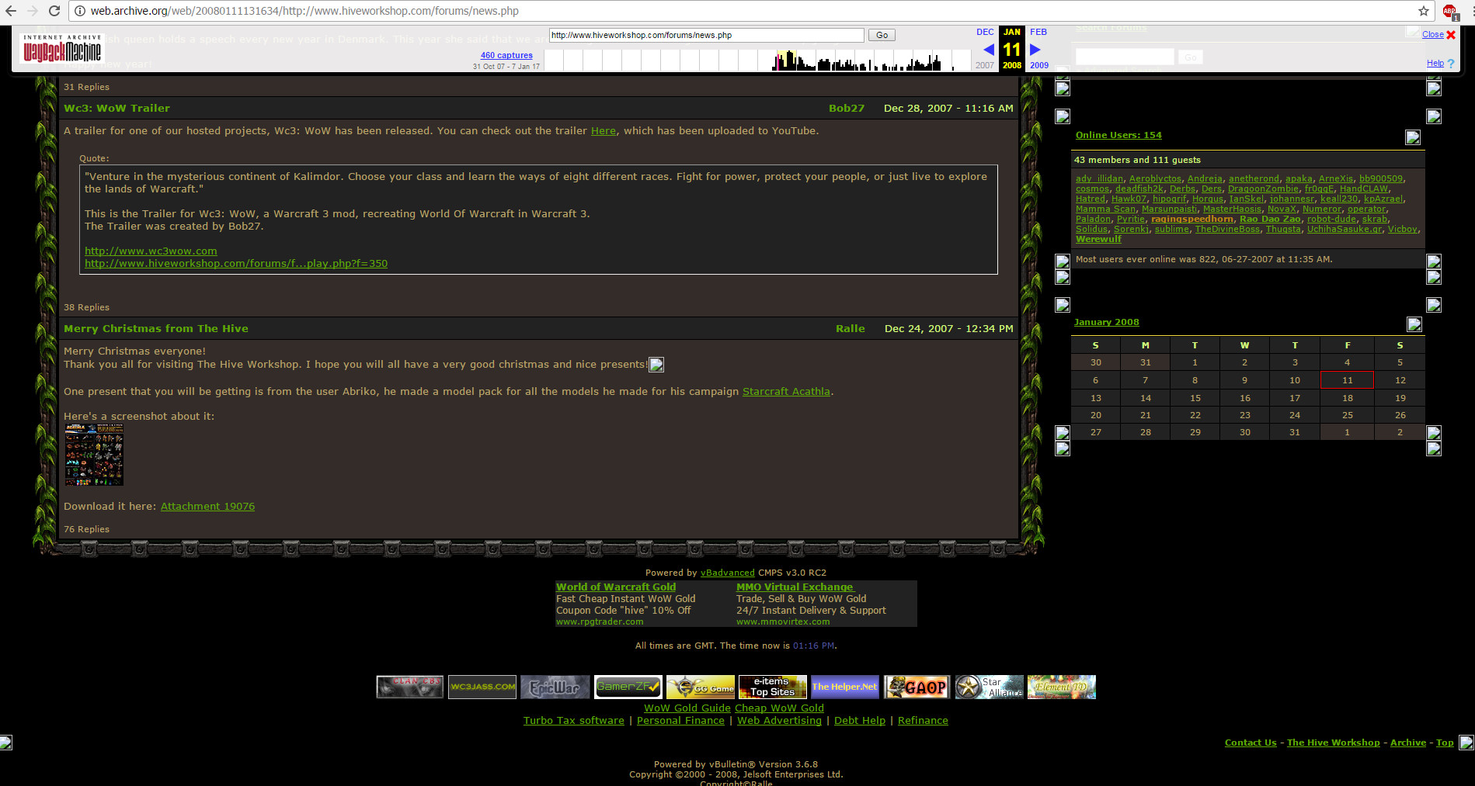The image size is (1475, 786).
Task: Open the GAOP banner
Action: 917,687
